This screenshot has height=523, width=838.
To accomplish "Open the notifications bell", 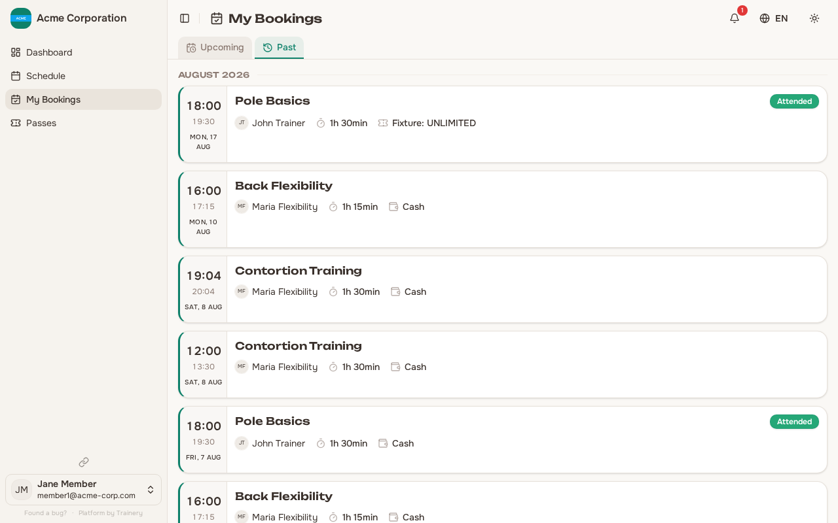I will pyautogui.click(x=735, y=18).
